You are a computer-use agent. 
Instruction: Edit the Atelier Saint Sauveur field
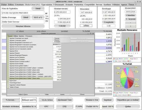click(x=23, y=22)
